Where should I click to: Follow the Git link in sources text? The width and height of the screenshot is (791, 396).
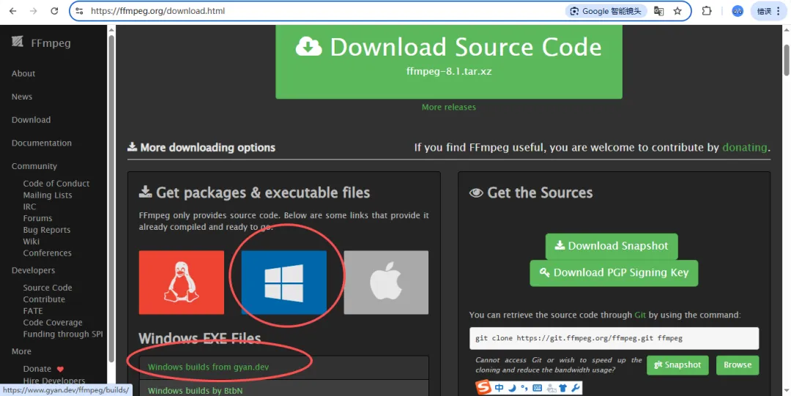tap(640, 315)
